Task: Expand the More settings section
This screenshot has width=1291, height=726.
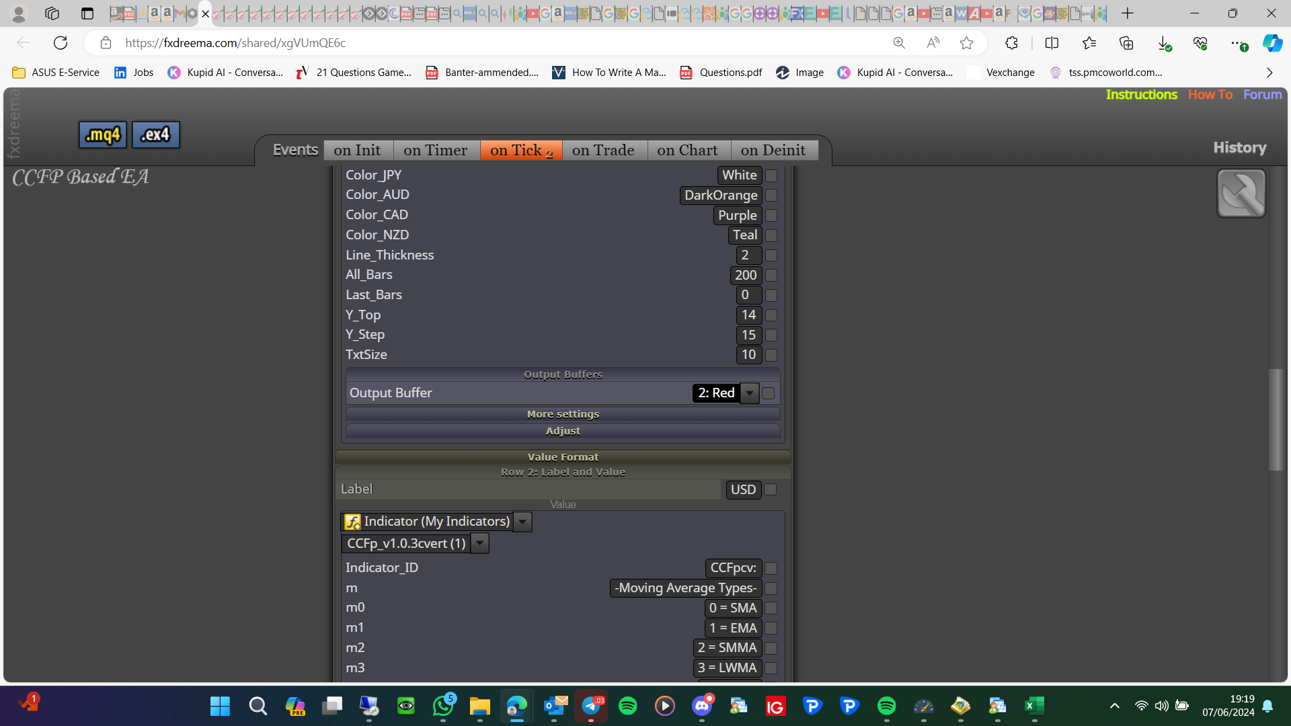Action: click(563, 414)
